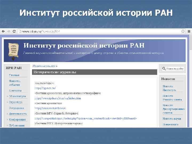Expand the Об институте menu arrow
Image resolution: width=192 pixels, height=144 pixels.
pyautogui.click(x=7, y=96)
